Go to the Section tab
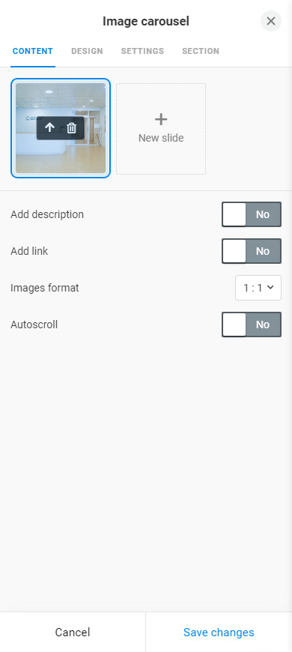 pos(201,51)
